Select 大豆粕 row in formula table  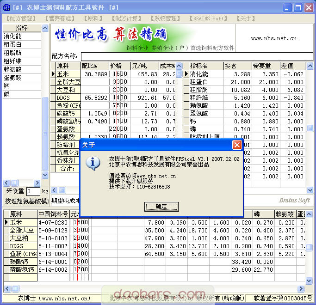tap(113, 90)
